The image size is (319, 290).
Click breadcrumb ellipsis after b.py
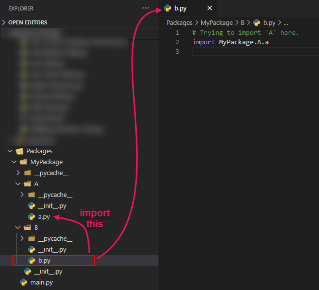coord(286,23)
